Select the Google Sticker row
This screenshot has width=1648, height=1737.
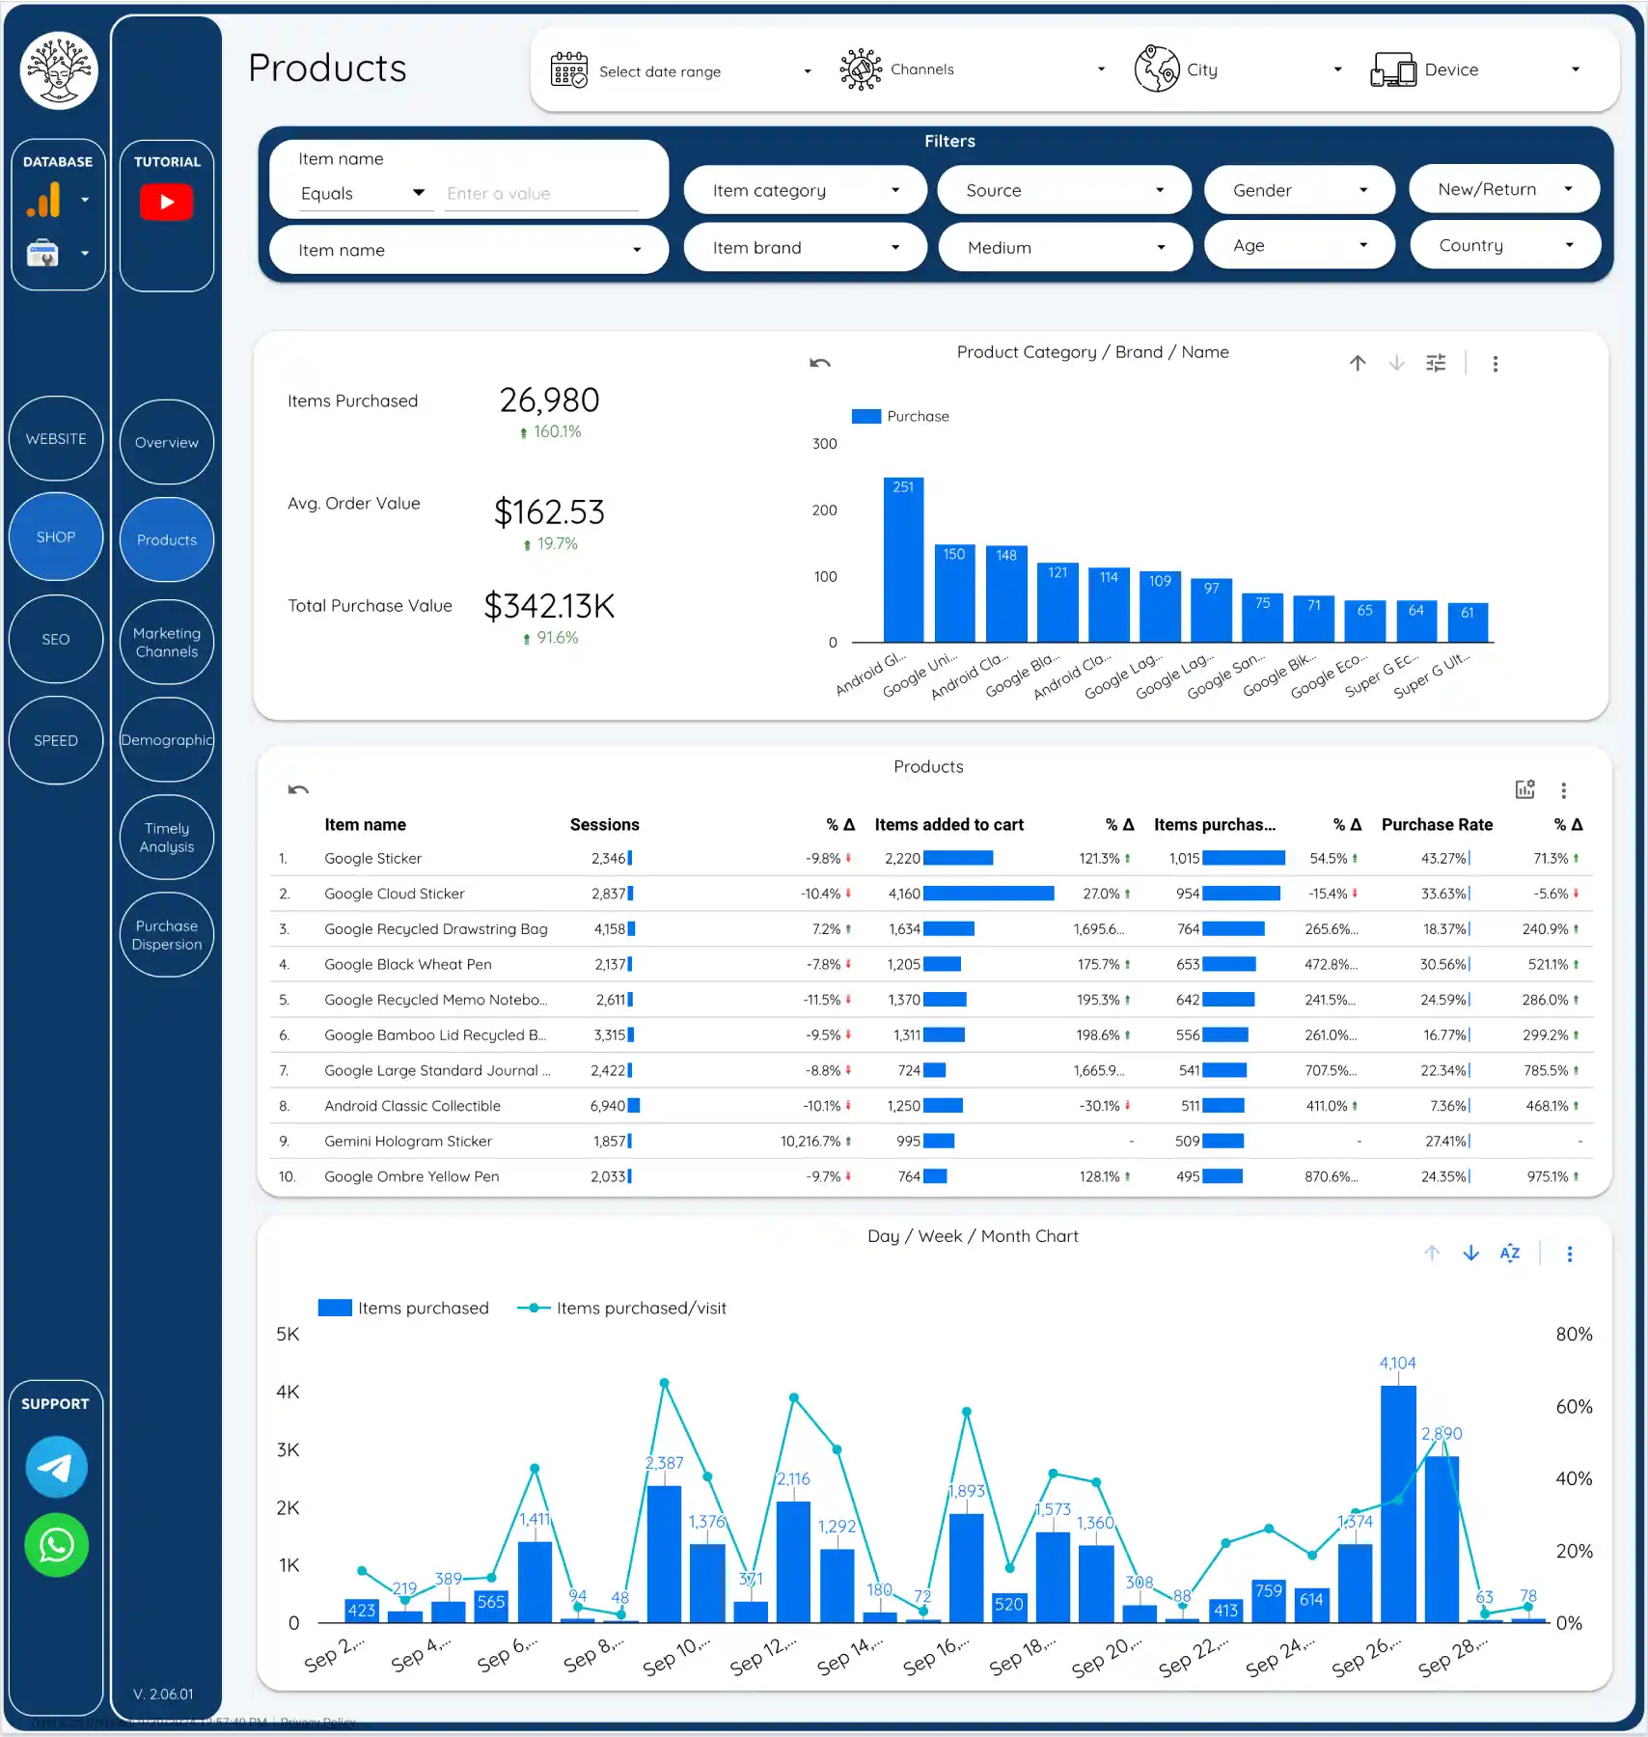coord(931,858)
